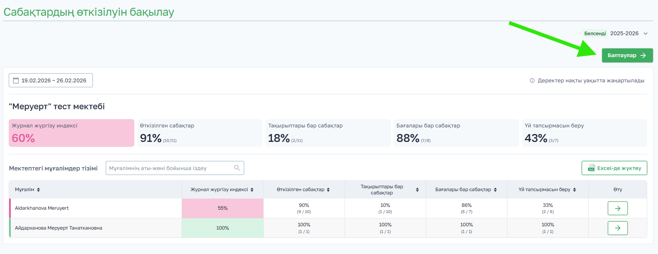This screenshot has width=658, height=254.
Task: Open the date range picker 19.02.2026 ~ 26.02.2026
Action: point(51,80)
